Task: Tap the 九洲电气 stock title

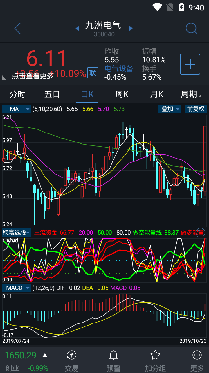Action: (x=103, y=25)
